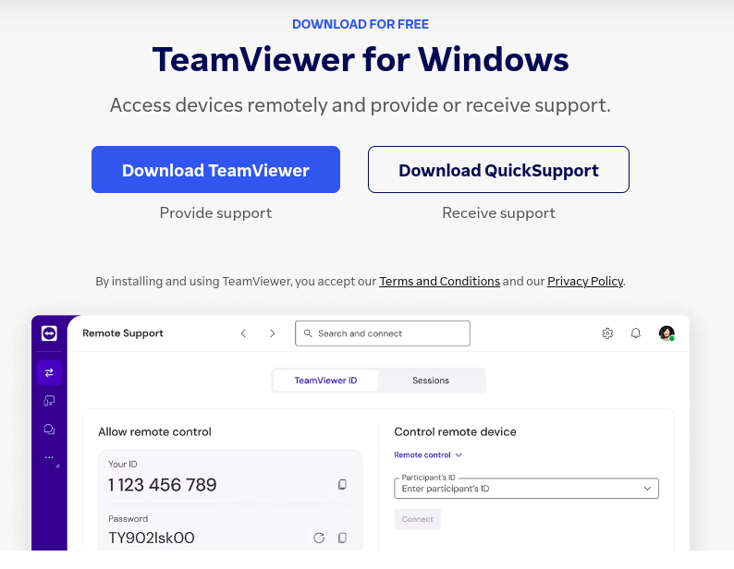Click the password TY902IskOO

[152, 539]
